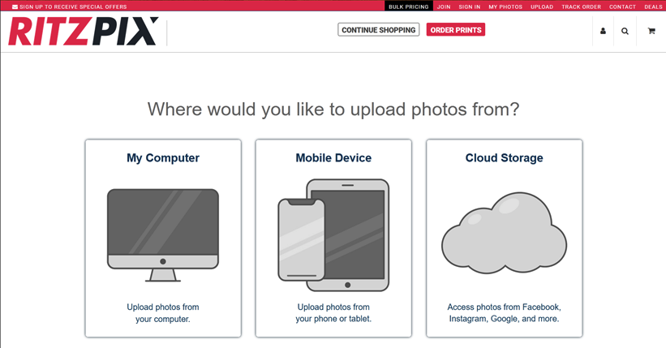Click the RitzPix logo
This screenshot has width=666, height=348.
coord(83,32)
